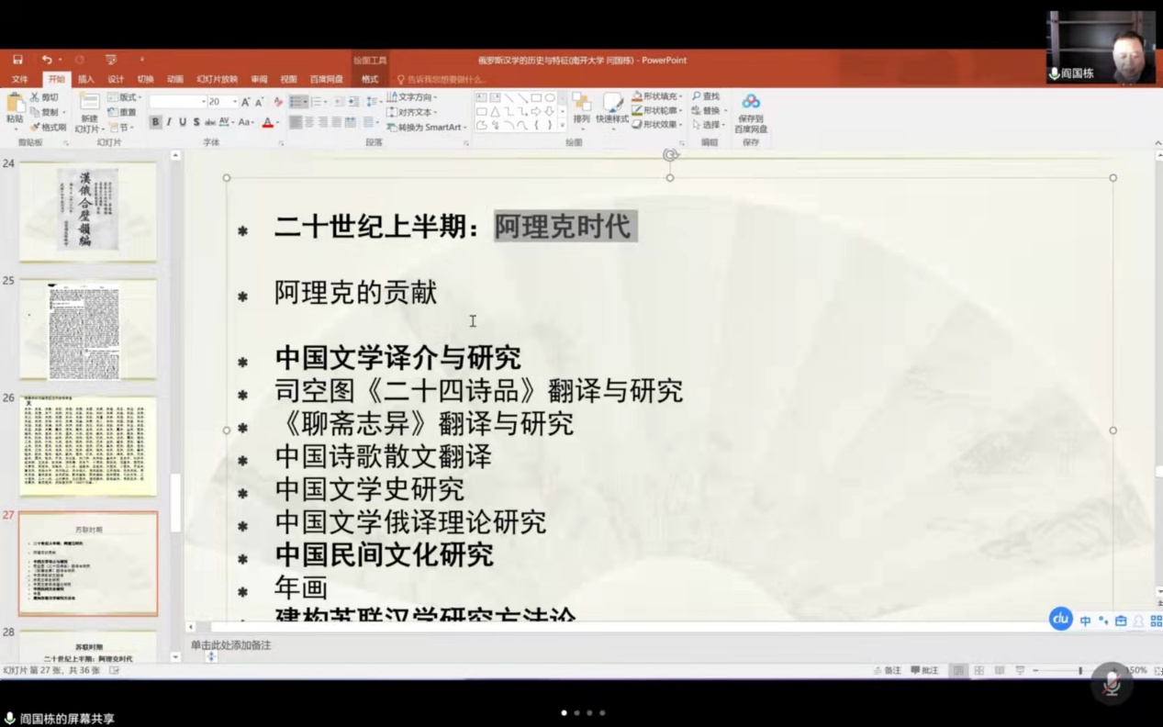Open the Change Case (Aa) dropdown
Image resolution: width=1163 pixels, height=727 pixels.
246,122
